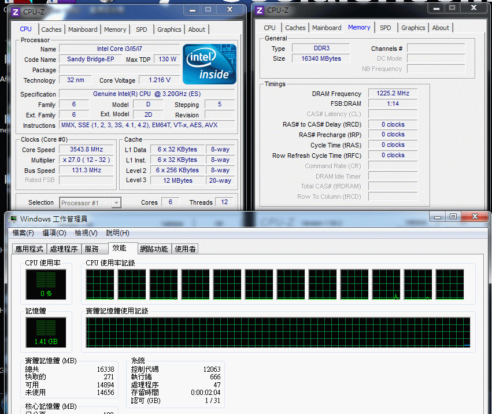Click the 控制代碼 12063 system value
This screenshot has height=414, width=492.
tap(212, 369)
